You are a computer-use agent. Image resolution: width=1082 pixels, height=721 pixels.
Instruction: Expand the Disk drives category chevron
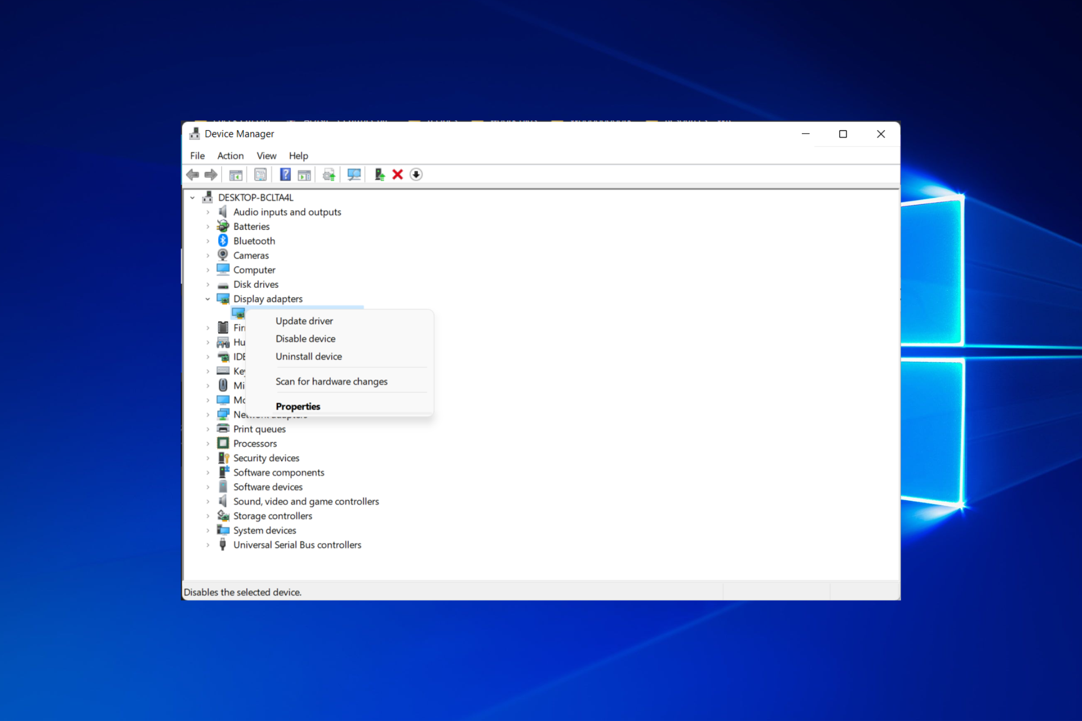[x=207, y=284]
